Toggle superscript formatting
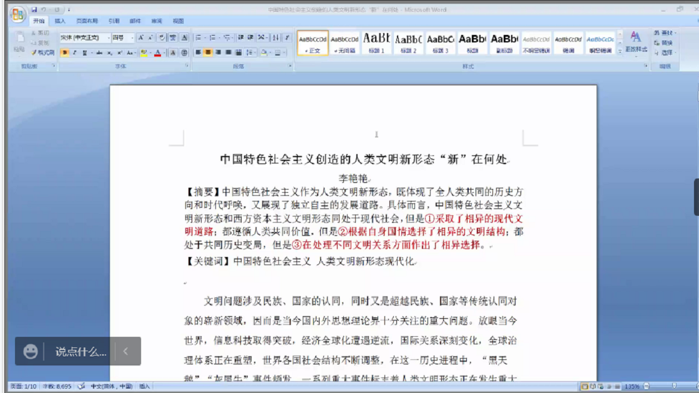 pyautogui.click(x=119, y=53)
